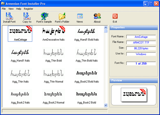Image resolution: width=160 pixels, height=115 pixels.
Task: Open the Register menu
Action: pos(28,9)
